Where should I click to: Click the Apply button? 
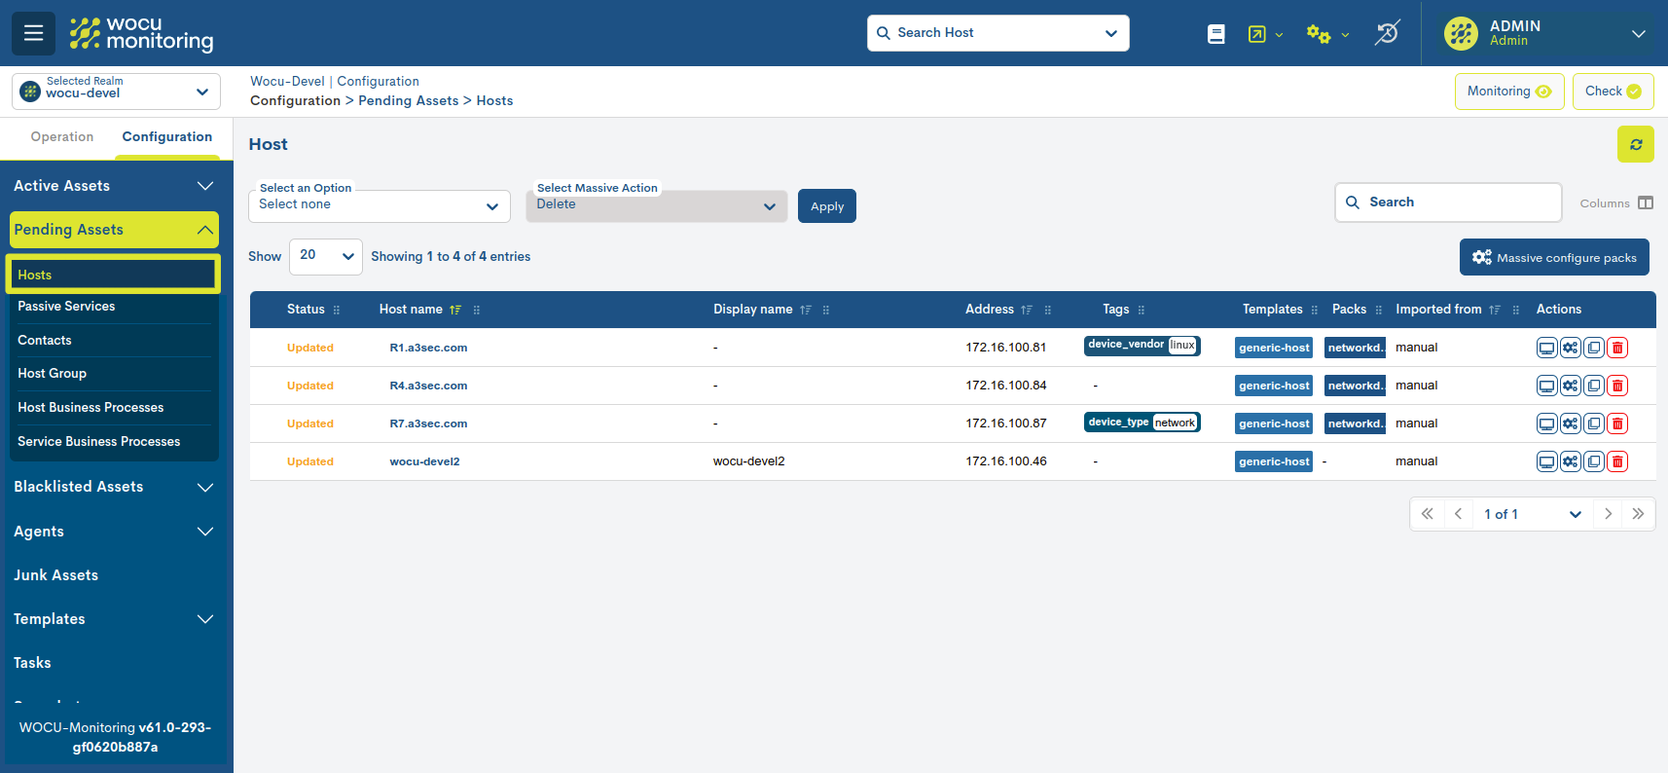[x=826, y=206]
